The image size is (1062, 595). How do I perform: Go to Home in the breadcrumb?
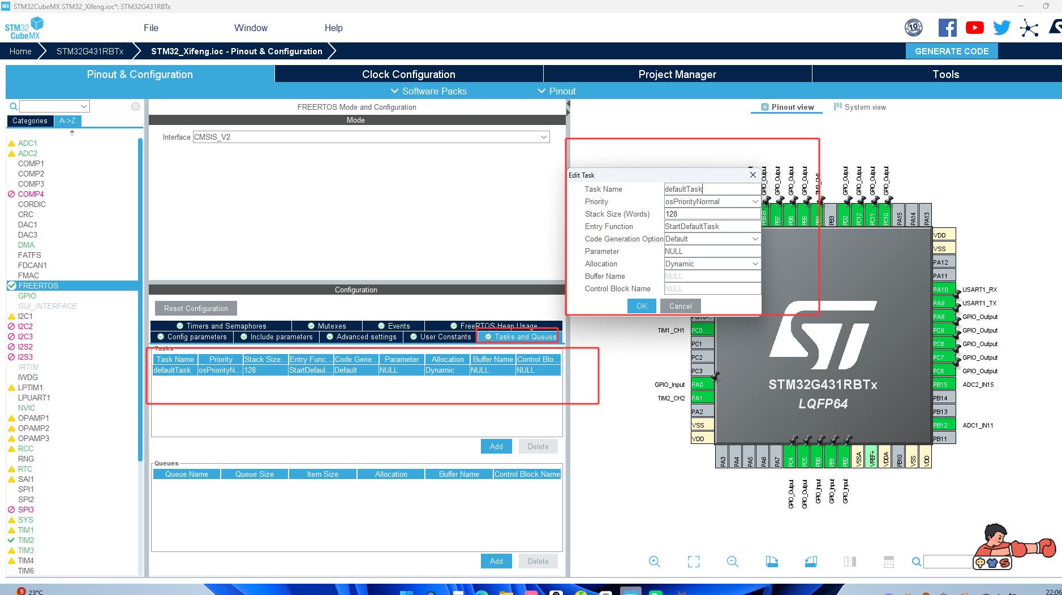(x=20, y=51)
